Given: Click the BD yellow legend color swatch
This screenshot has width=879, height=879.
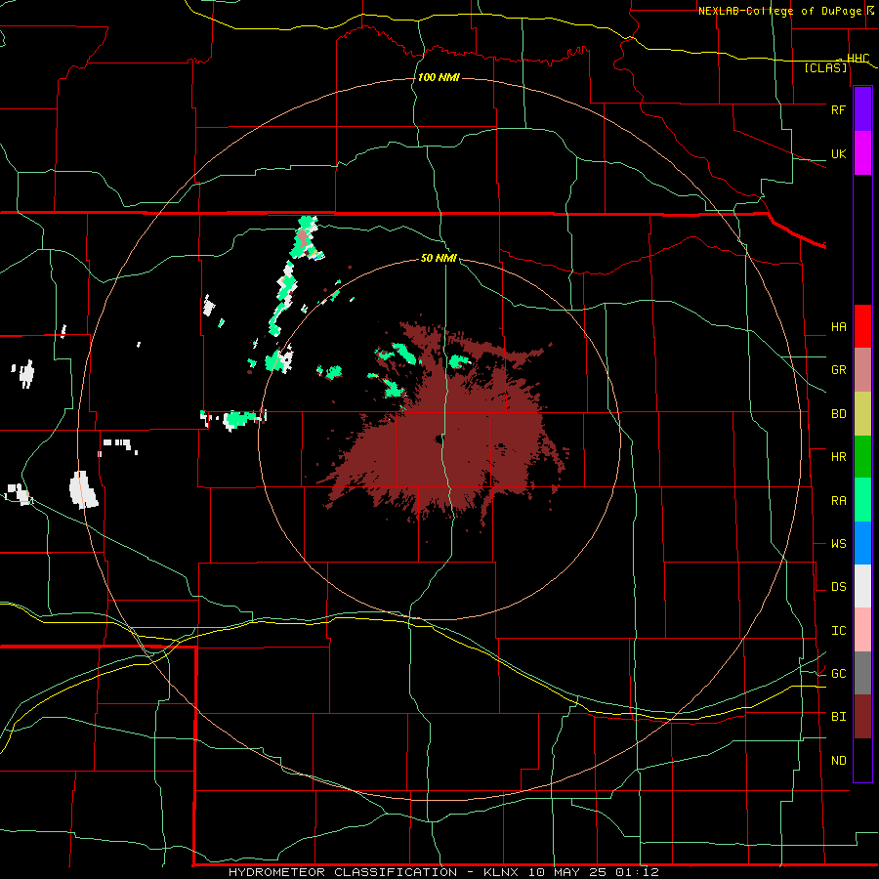Looking at the screenshot, I should pos(862,414).
